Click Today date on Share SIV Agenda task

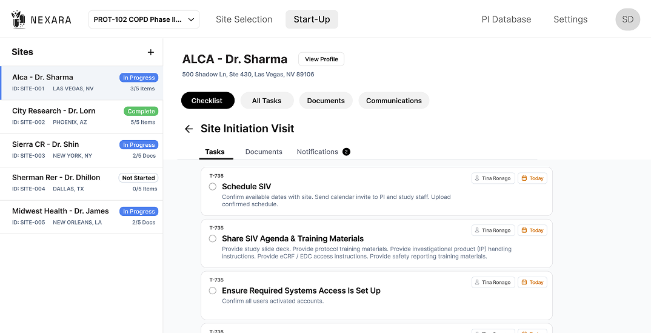click(532, 230)
